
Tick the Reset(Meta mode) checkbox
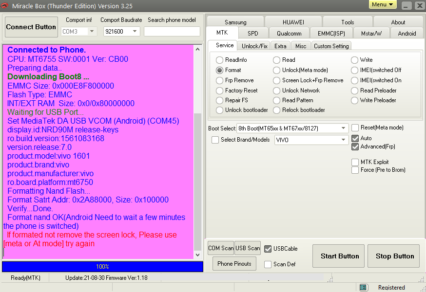coord(355,128)
